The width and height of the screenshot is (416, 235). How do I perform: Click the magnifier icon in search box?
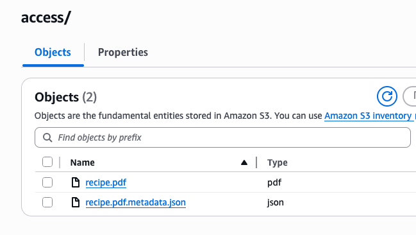coord(47,137)
